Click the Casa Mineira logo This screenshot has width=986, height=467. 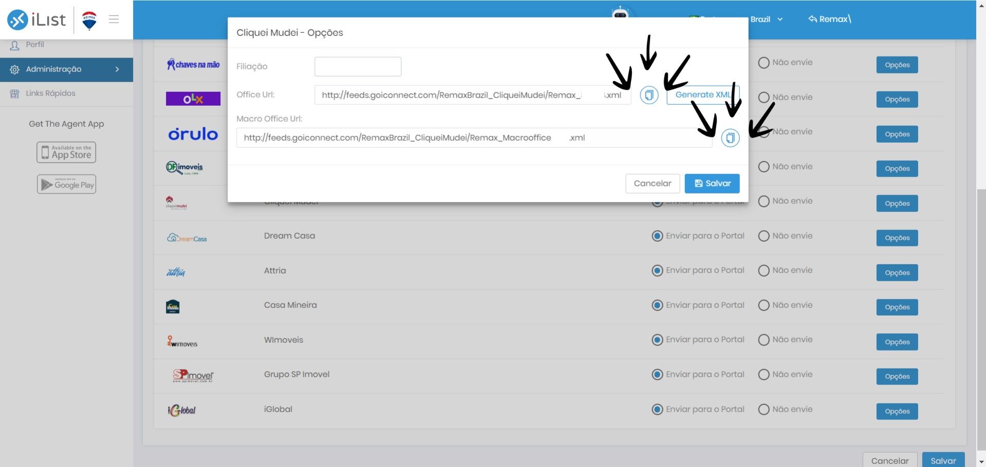[173, 307]
